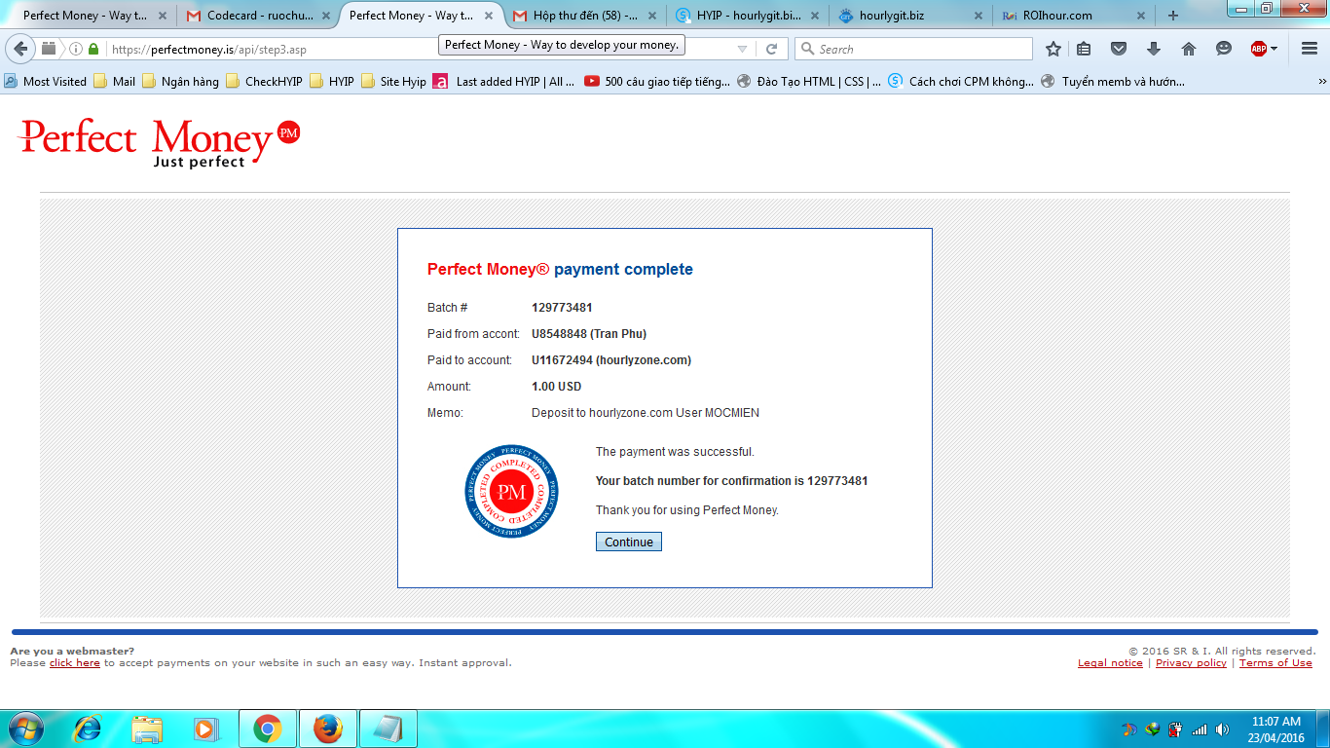Open the Privacy policy link
The width and height of the screenshot is (1330, 748).
pyautogui.click(x=1191, y=663)
